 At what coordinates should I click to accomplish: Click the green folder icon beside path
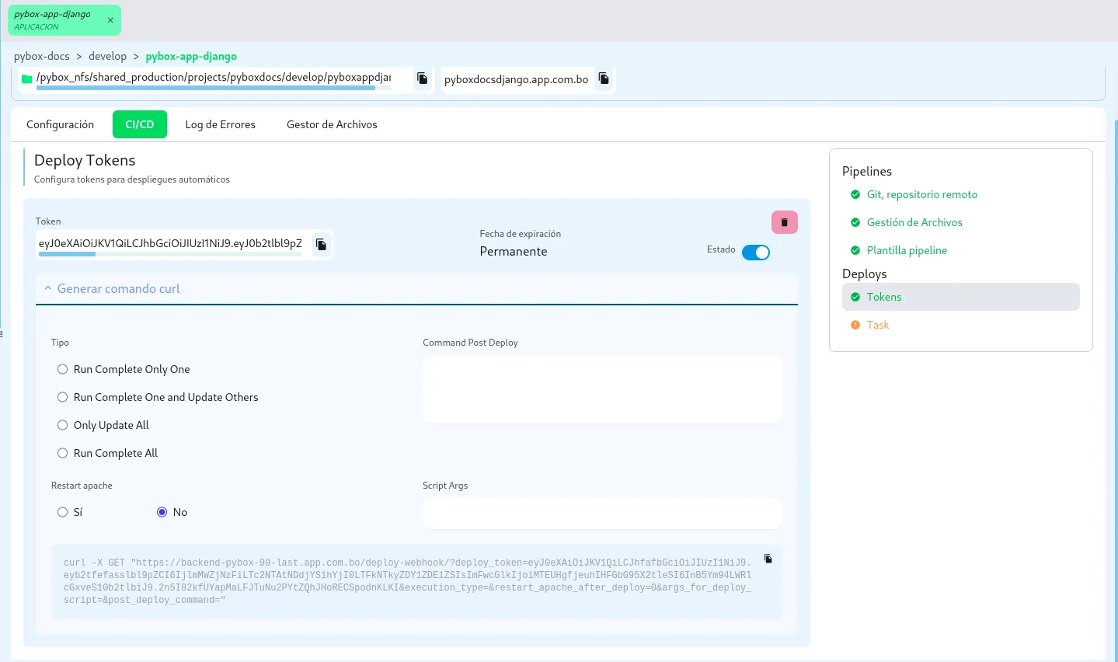27,78
